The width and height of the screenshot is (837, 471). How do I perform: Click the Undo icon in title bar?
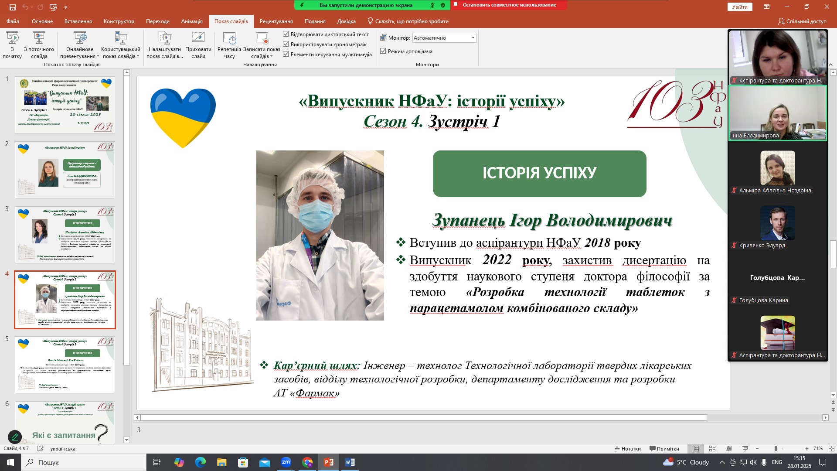click(x=25, y=7)
